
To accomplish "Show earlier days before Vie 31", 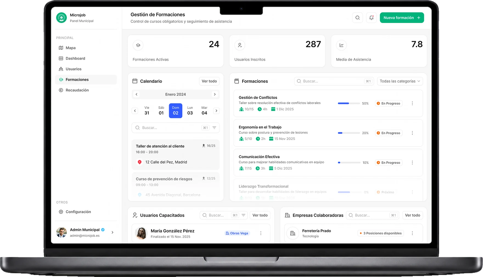I will pyautogui.click(x=135, y=111).
